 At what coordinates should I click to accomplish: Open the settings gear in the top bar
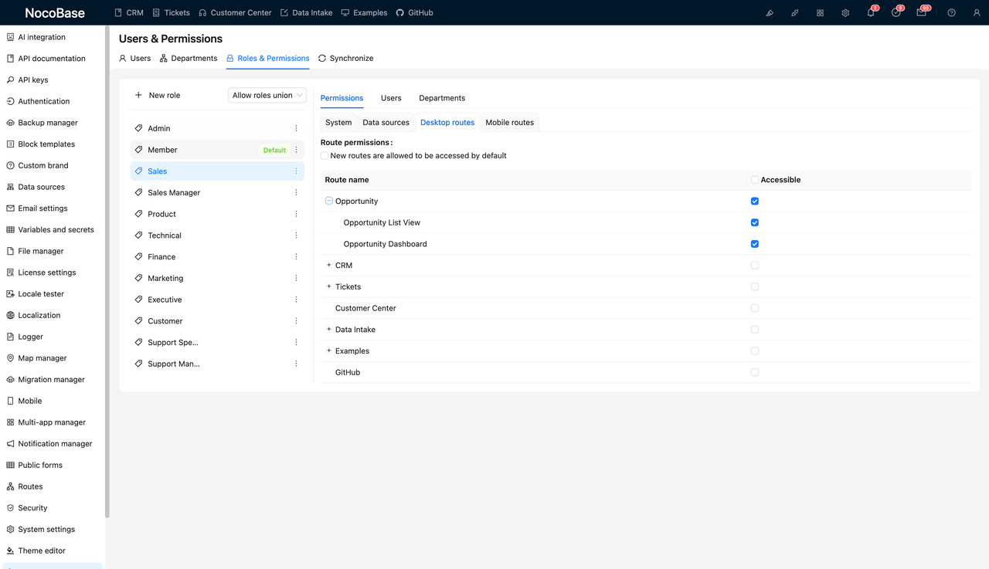[x=845, y=13]
